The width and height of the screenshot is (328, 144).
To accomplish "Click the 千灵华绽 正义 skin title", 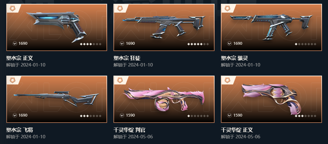I will point(237,130).
